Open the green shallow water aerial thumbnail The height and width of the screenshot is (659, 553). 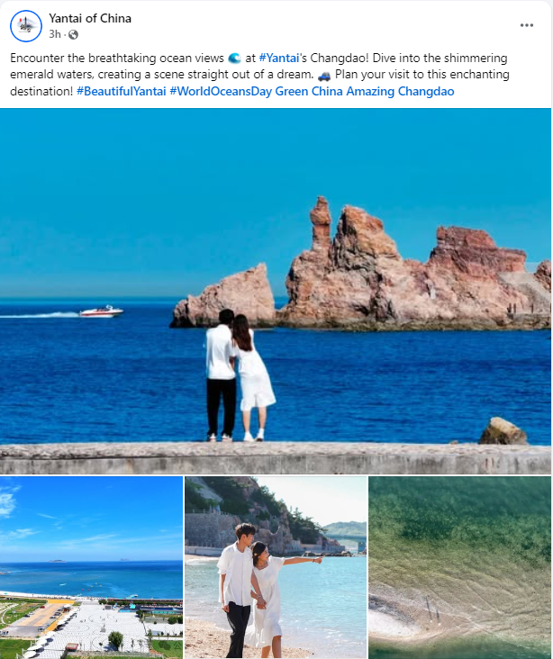(460, 567)
